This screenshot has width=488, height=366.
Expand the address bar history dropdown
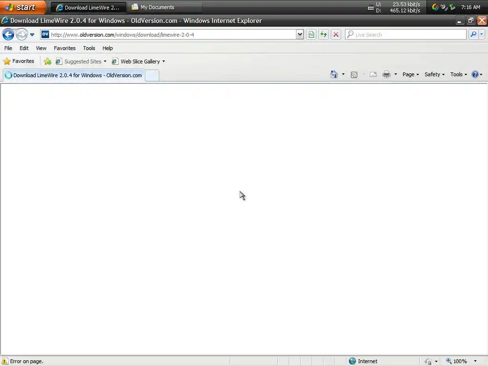pos(300,34)
